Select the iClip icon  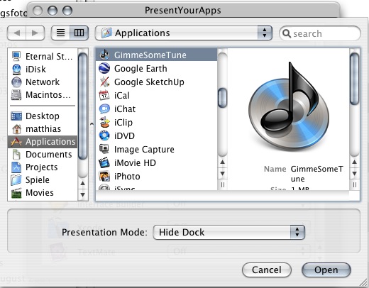click(104, 122)
